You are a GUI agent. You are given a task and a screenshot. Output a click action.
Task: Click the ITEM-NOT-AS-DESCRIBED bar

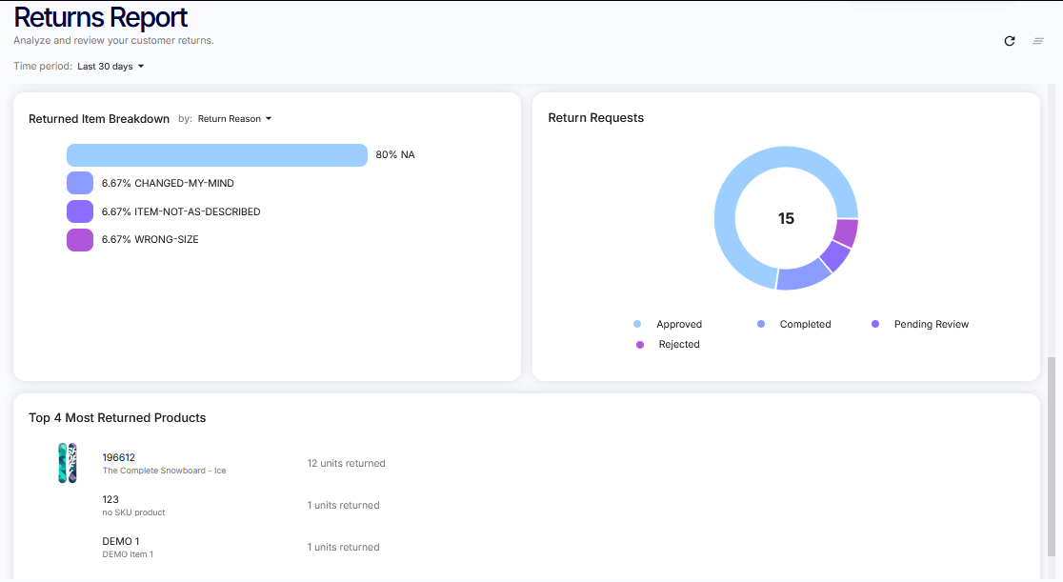(80, 211)
